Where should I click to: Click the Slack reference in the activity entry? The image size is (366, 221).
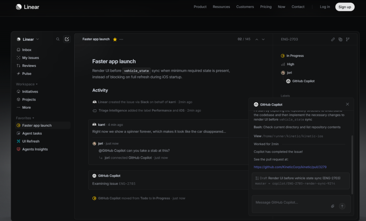(144, 102)
